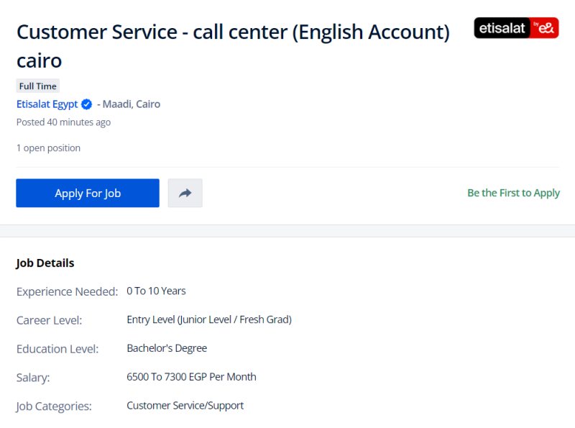Click the 1 open position text
The width and height of the screenshot is (575, 428).
pos(48,148)
